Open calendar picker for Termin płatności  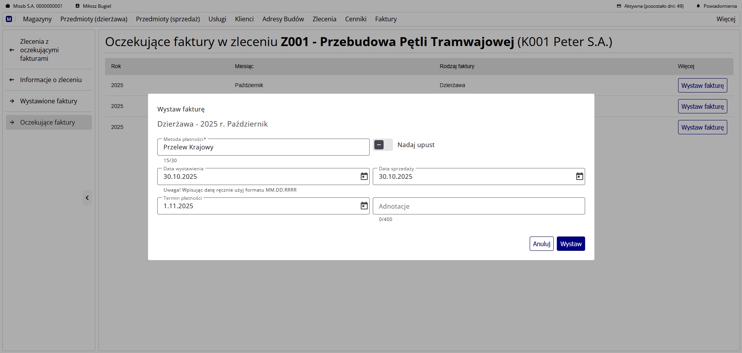pyautogui.click(x=363, y=206)
